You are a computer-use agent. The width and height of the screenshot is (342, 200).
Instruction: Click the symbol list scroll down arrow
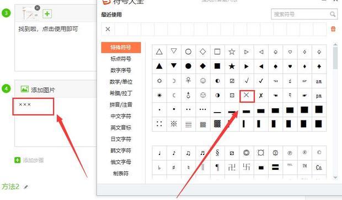pos(335,177)
